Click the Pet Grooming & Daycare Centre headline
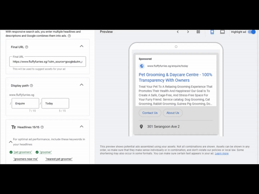Screen dimensions: 259x194 click(x=175, y=77)
